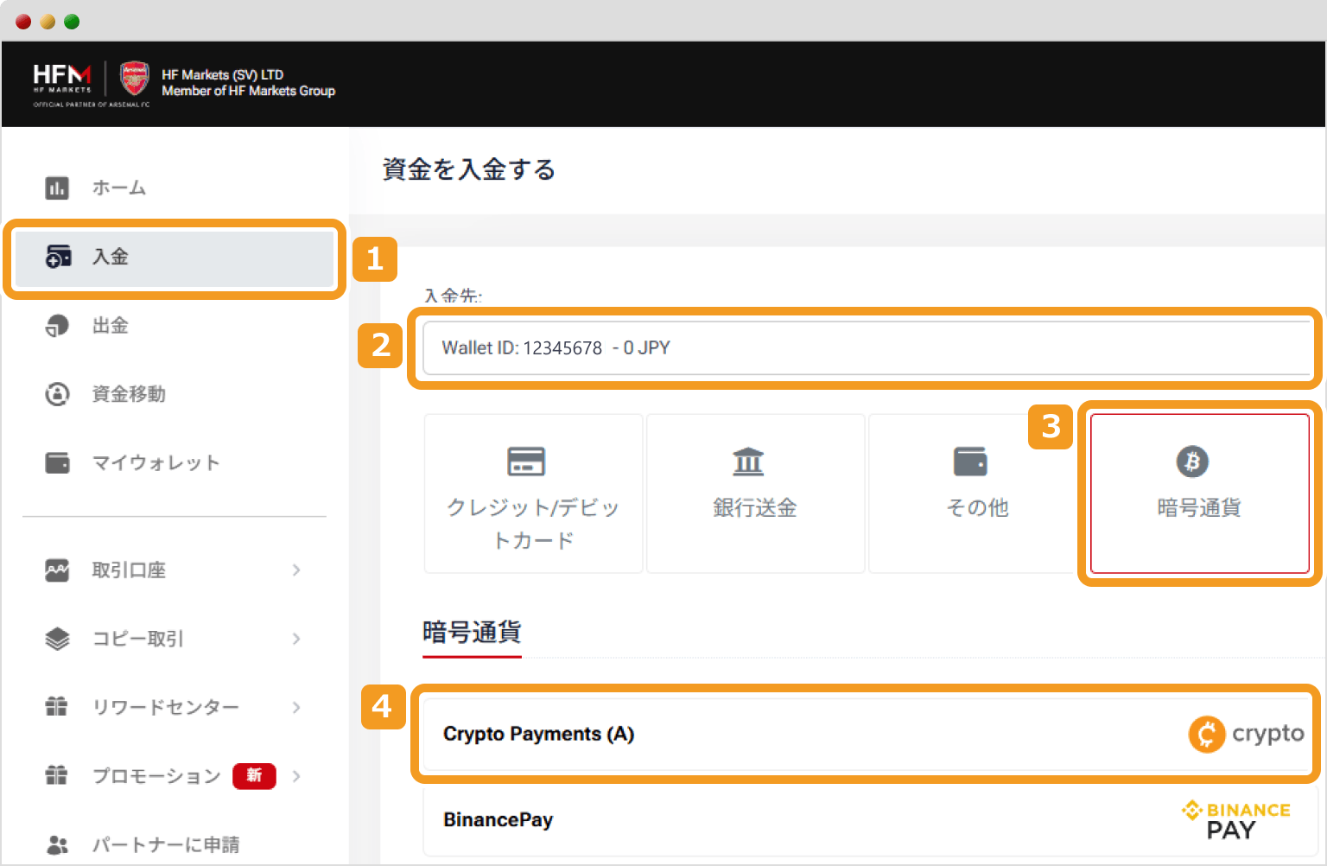The height and width of the screenshot is (866, 1327).
Task: Click the 出金 withdrawal icon
Action: (x=57, y=325)
